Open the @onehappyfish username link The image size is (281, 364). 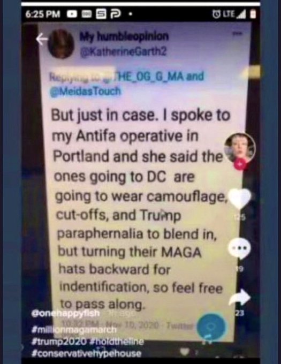click(x=65, y=313)
